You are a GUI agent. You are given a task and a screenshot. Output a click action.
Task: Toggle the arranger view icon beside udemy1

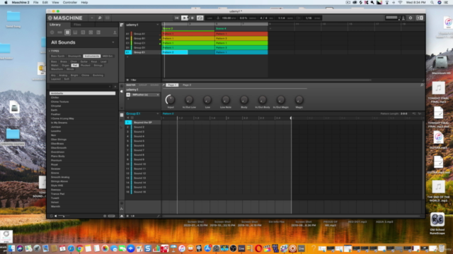[122, 25]
